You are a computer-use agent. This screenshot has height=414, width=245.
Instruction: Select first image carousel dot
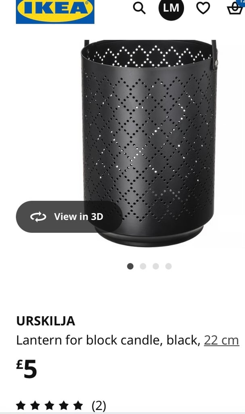pyautogui.click(x=130, y=266)
